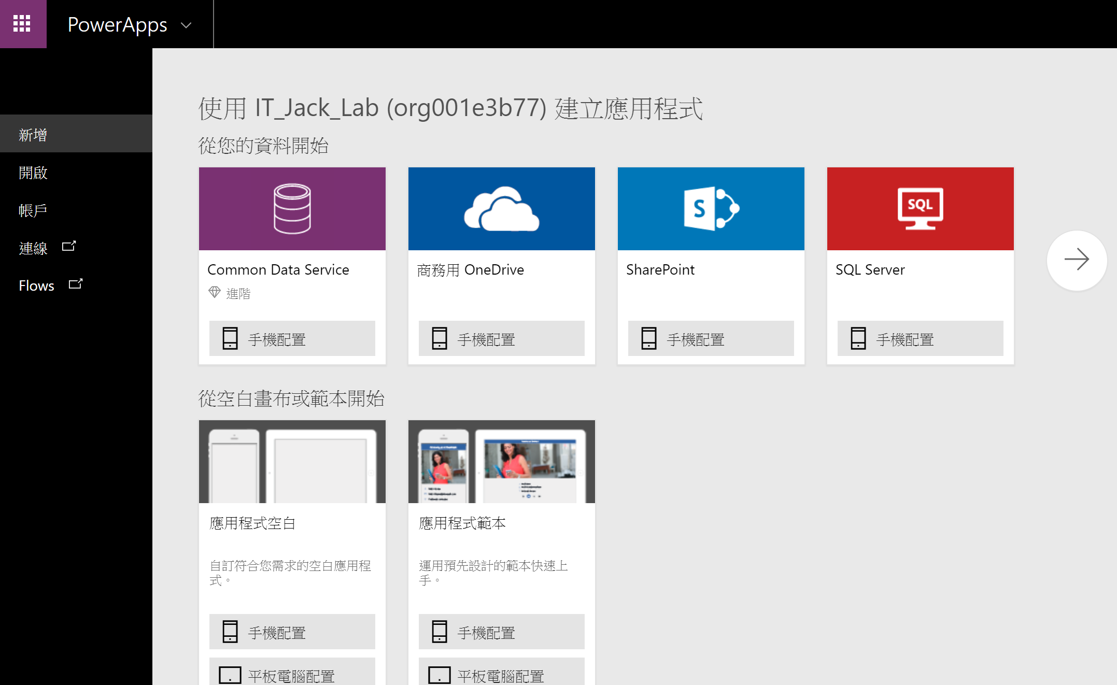1117x685 pixels.
Task: Click phone icon in OneDrive card
Action: pyautogui.click(x=440, y=338)
